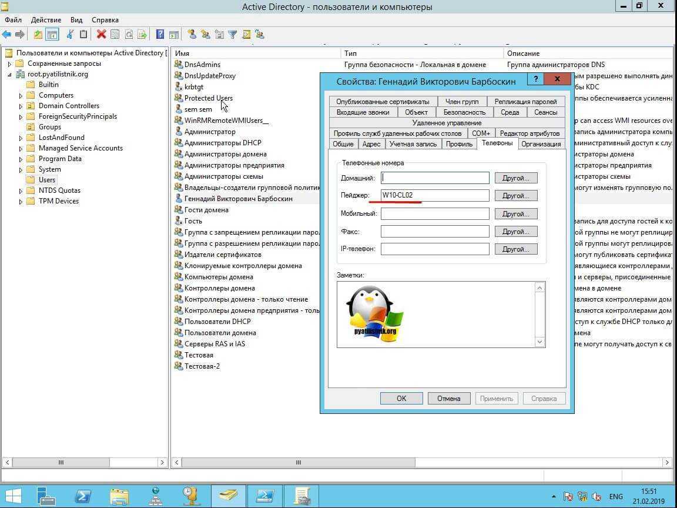Image resolution: width=677 pixels, height=508 pixels.
Task: Expand the Computers tree node
Action: [x=21, y=96]
